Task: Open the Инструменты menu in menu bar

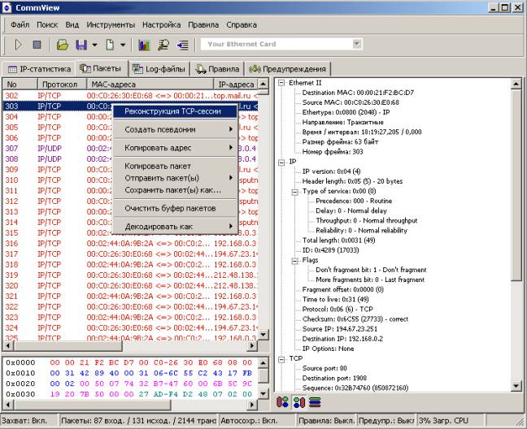Action: 111,25
